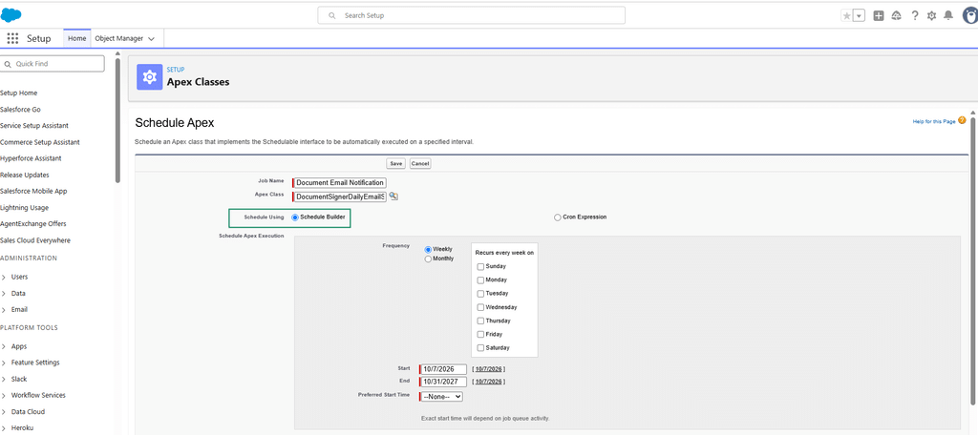Check the Wednesday checkbox
Viewport: 978px width, 435px height.
tap(480, 307)
